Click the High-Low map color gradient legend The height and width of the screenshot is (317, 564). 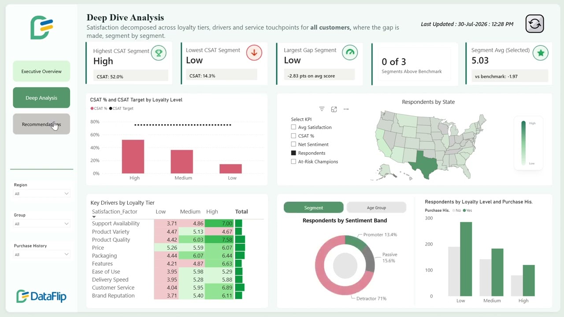[523, 143]
